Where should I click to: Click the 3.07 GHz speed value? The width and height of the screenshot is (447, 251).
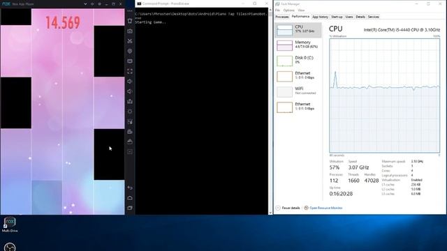pos(358,167)
